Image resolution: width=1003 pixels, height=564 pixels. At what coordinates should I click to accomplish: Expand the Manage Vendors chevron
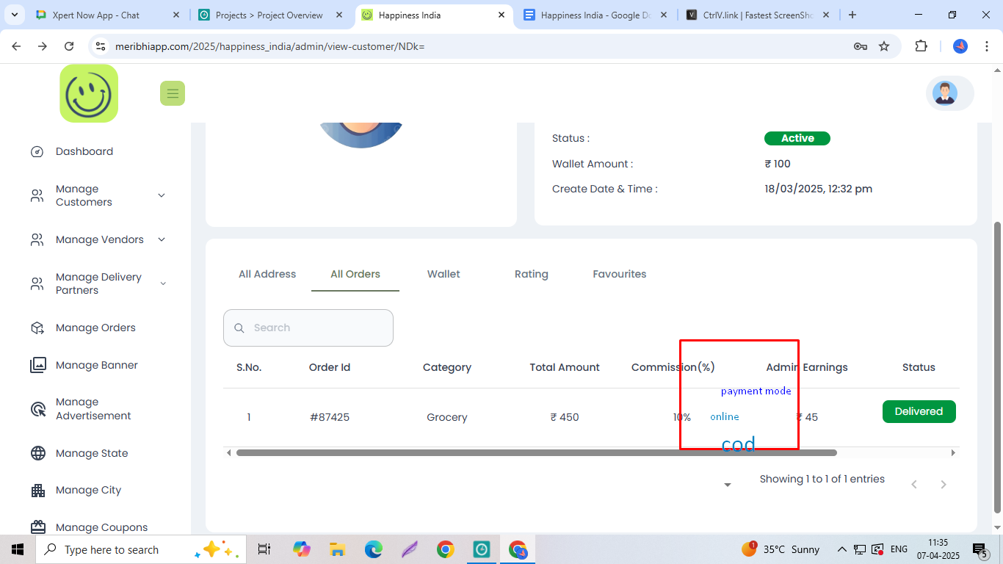click(162, 239)
